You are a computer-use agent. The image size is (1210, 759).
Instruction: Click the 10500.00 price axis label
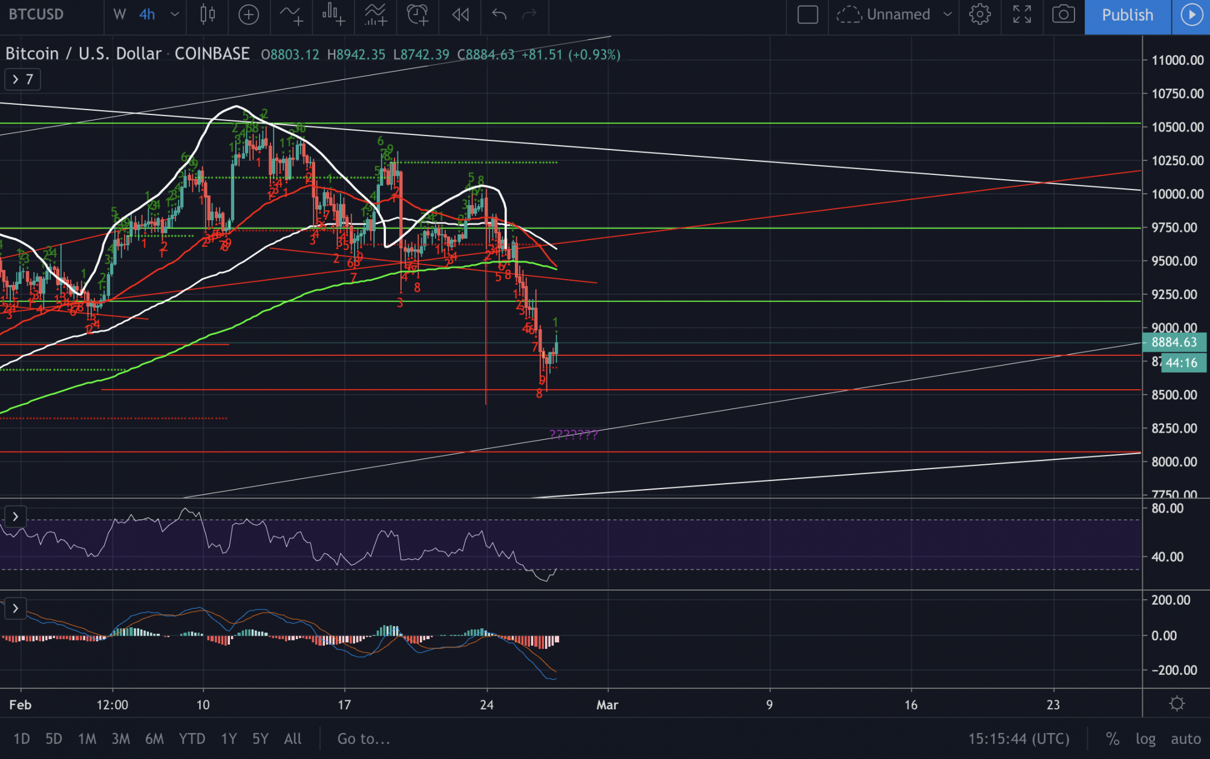click(1178, 127)
